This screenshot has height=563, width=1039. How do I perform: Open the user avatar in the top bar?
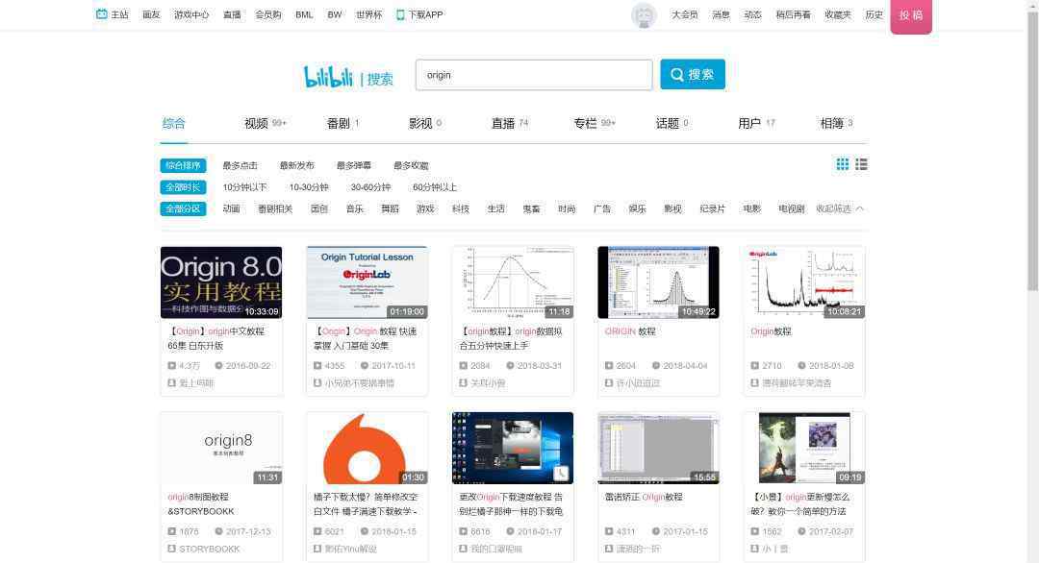click(x=644, y=15)
